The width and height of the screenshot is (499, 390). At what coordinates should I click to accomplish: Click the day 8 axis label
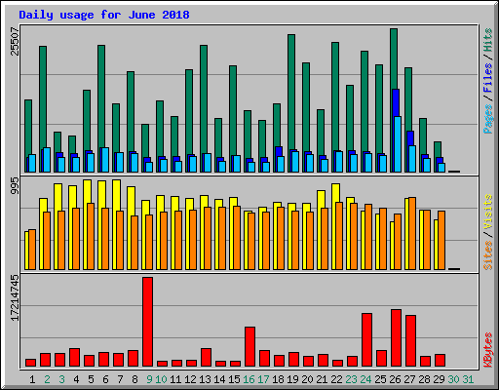[x=134, y=379]
